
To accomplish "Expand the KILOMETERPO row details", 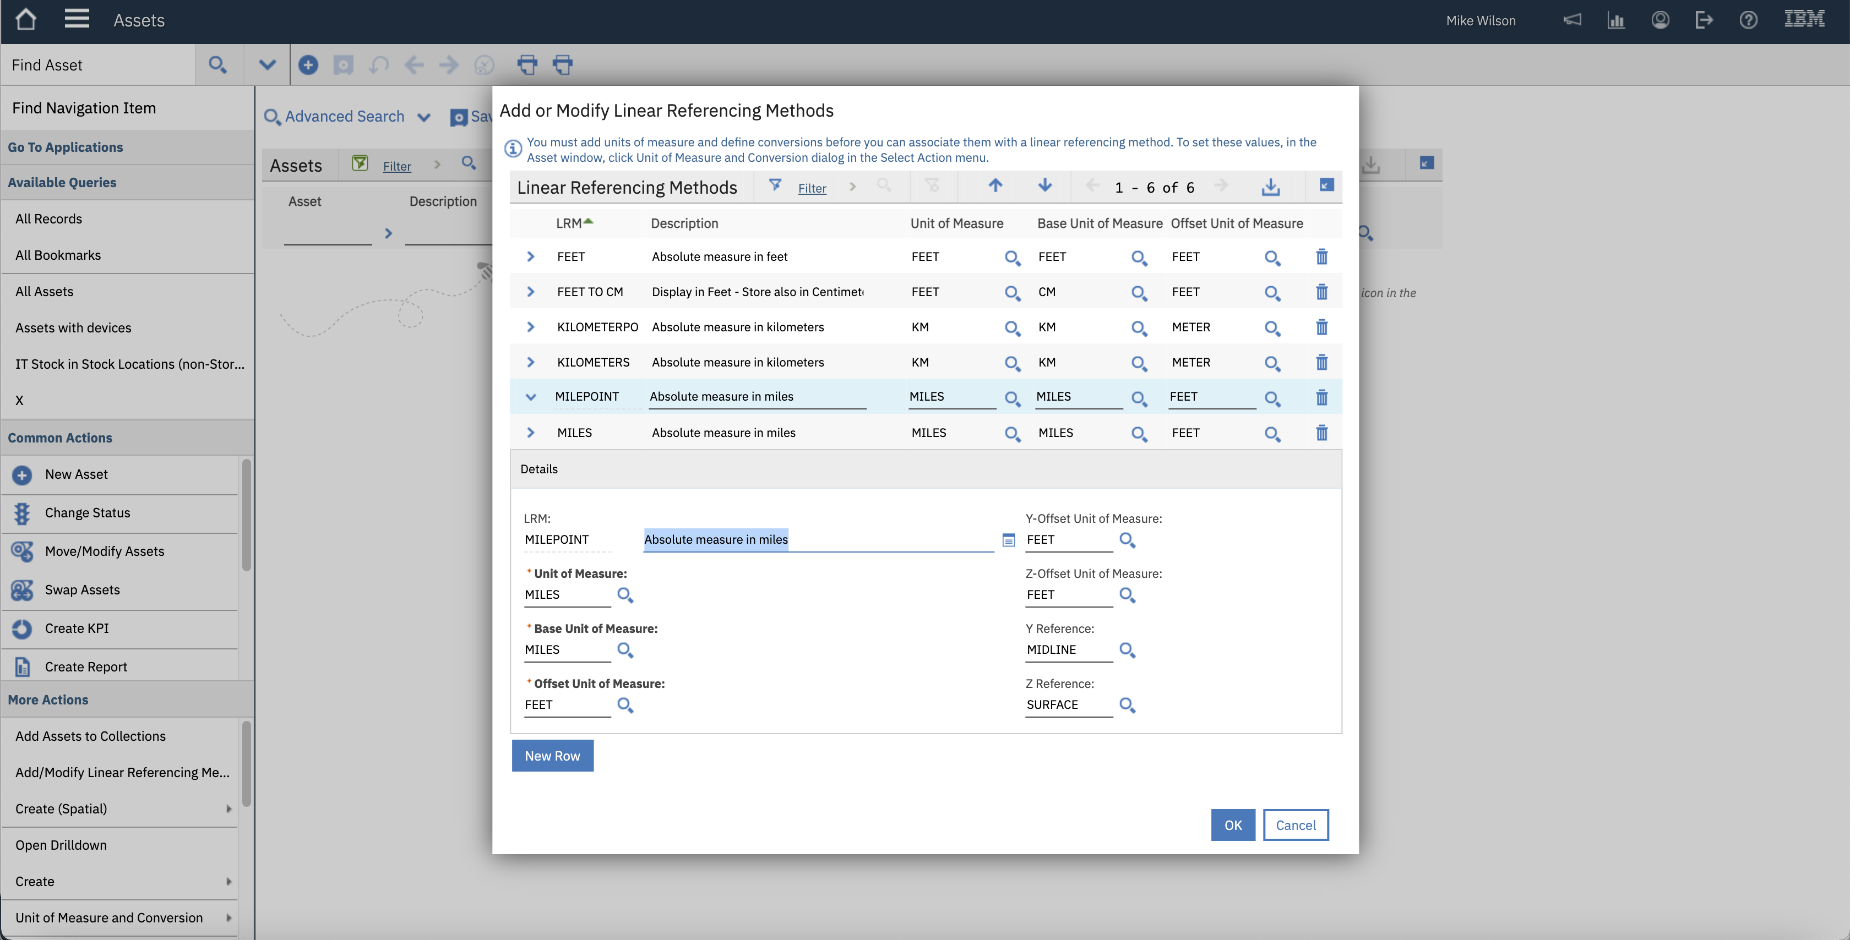I will click(x=531, y=327).
